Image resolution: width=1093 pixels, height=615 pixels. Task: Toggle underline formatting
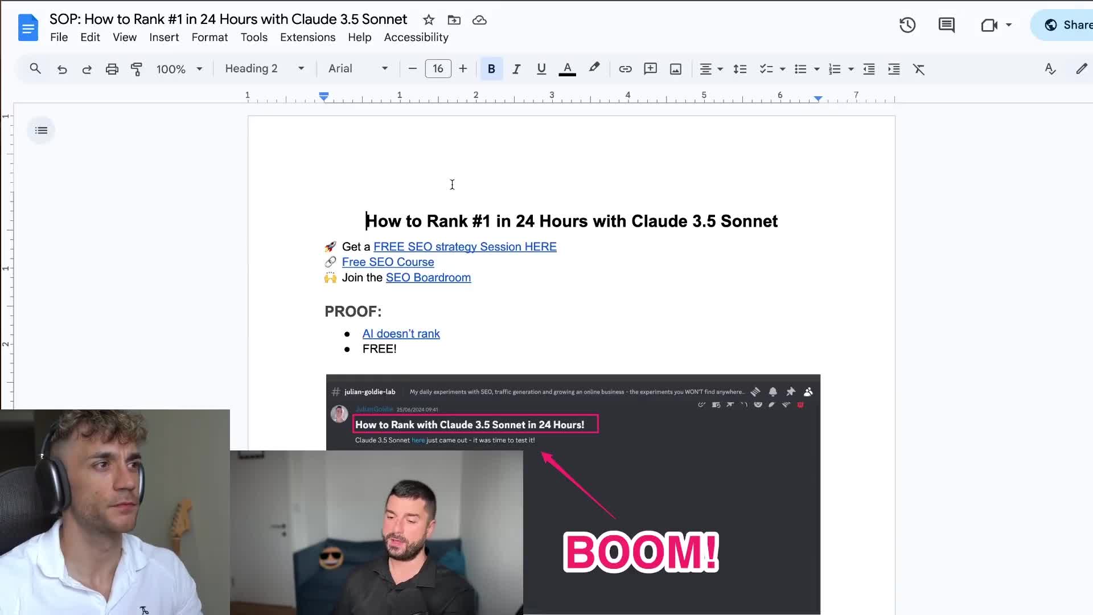pyautogui.click(x=541, y=69)
